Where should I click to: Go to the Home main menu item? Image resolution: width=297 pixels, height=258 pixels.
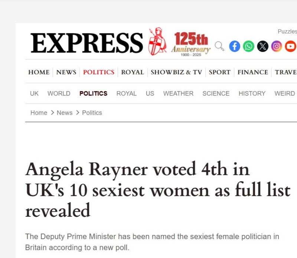point(39,72)
